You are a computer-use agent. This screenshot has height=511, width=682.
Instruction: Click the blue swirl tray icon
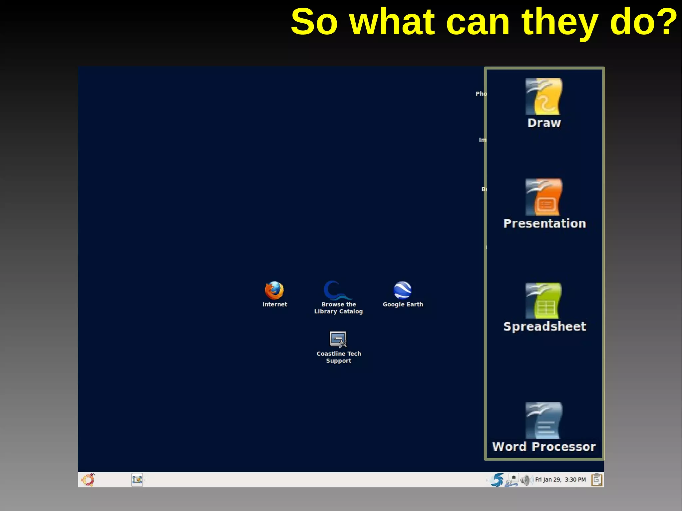coord(497,480)
